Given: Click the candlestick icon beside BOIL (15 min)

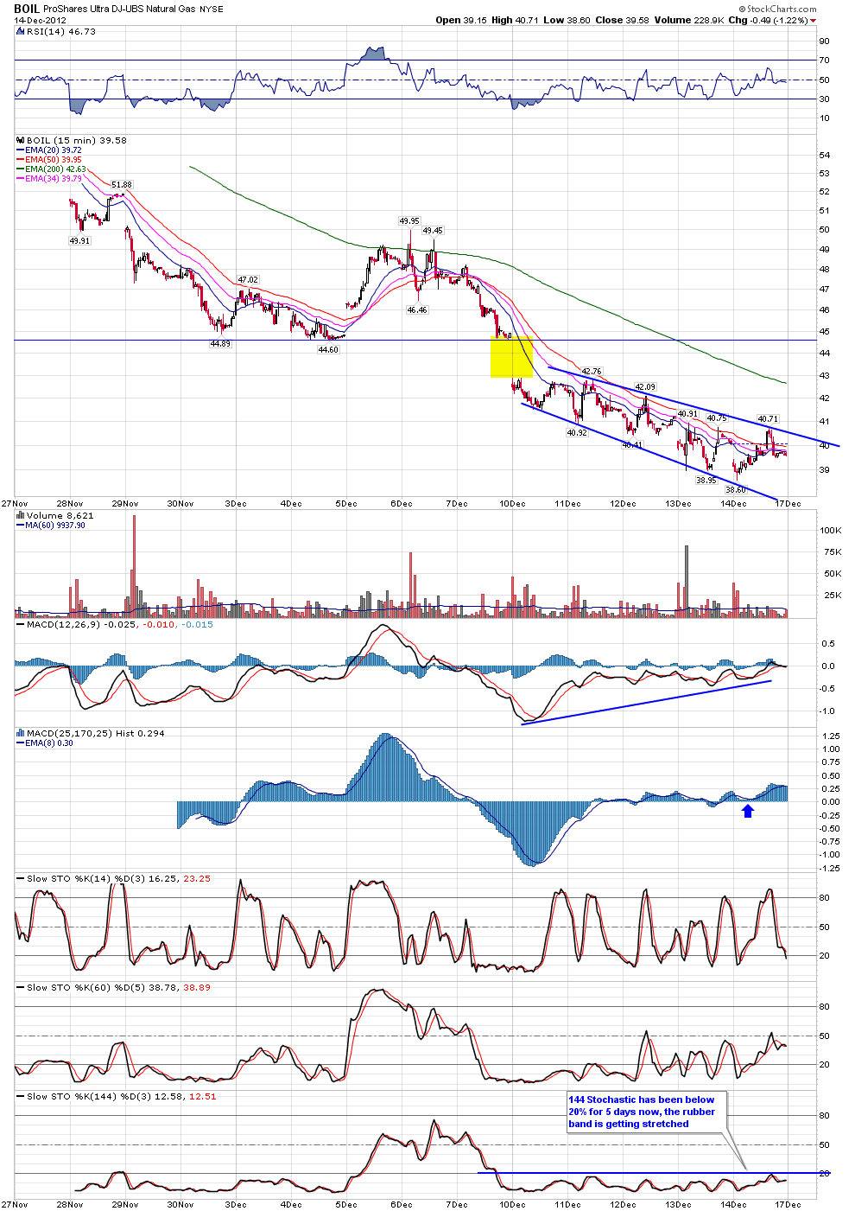Looking at the screenshot, I should point(21,140).
